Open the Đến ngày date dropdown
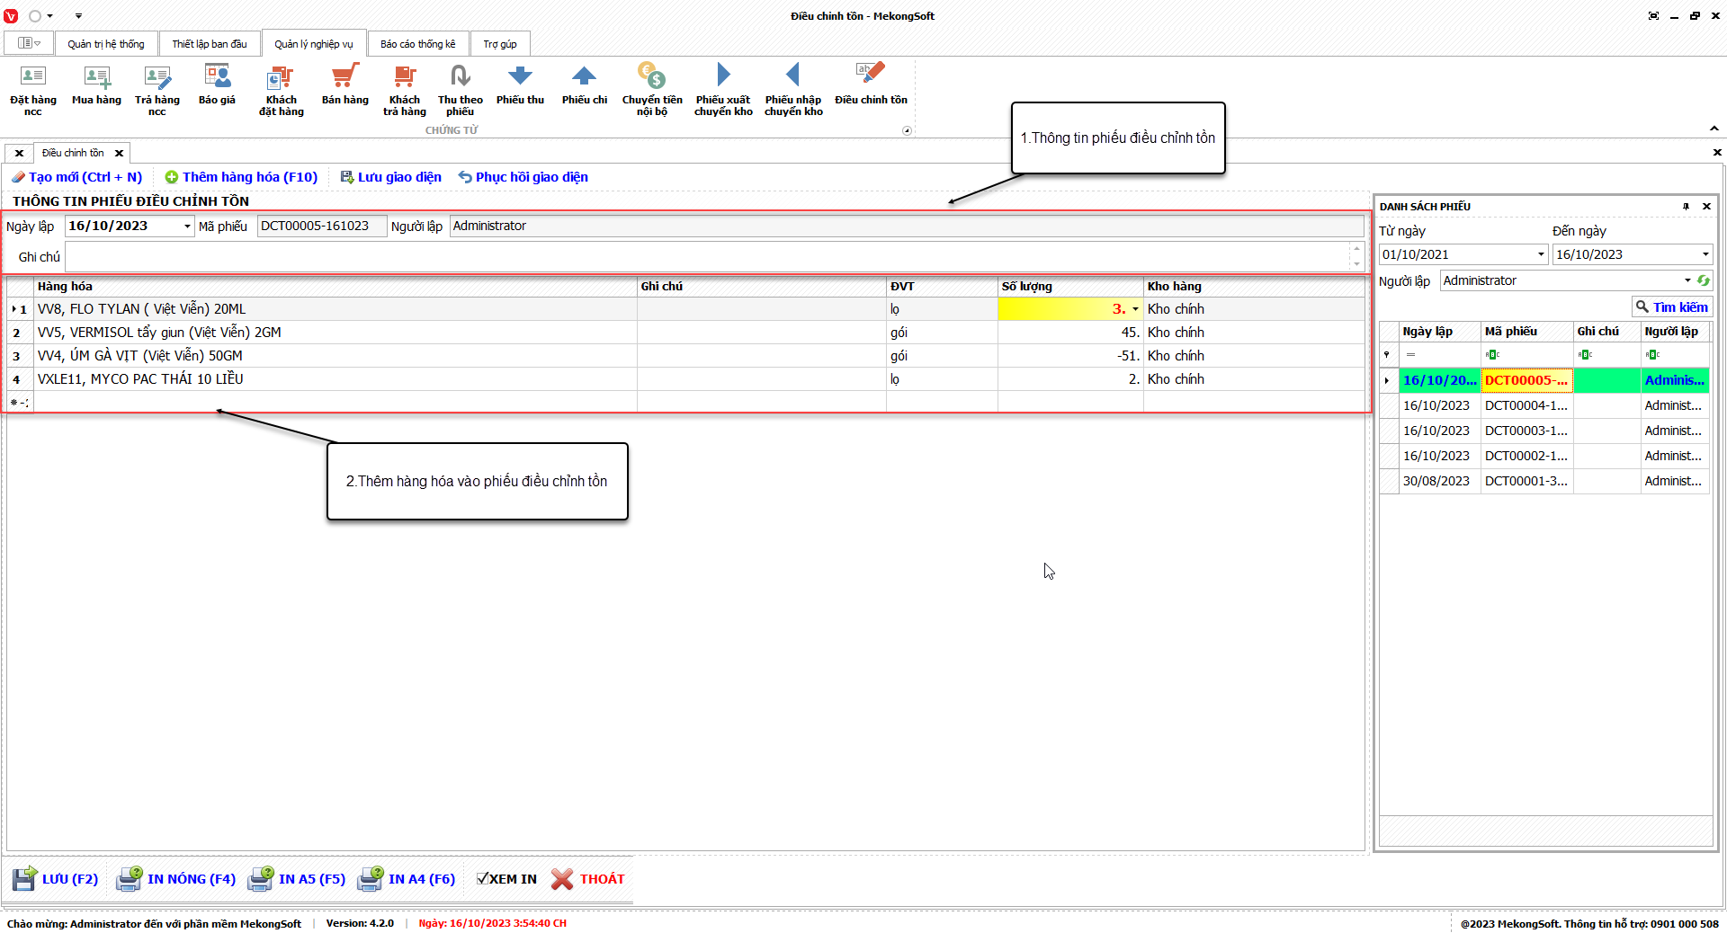Image resolution: width=1727 pixels, height=933 pixels. point(1705,254)
